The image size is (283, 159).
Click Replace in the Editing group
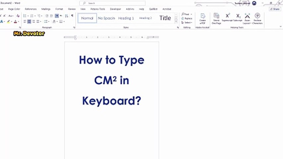coord(187,19)
